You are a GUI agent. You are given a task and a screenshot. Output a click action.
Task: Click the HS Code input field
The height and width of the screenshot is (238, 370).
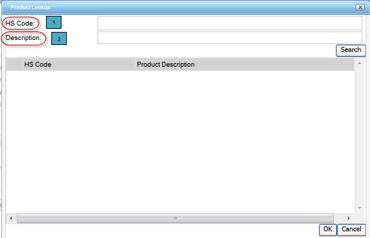(230, 23)
